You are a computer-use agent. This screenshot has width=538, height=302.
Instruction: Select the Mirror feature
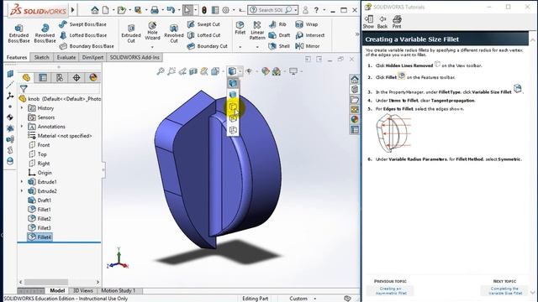[308, 46]
